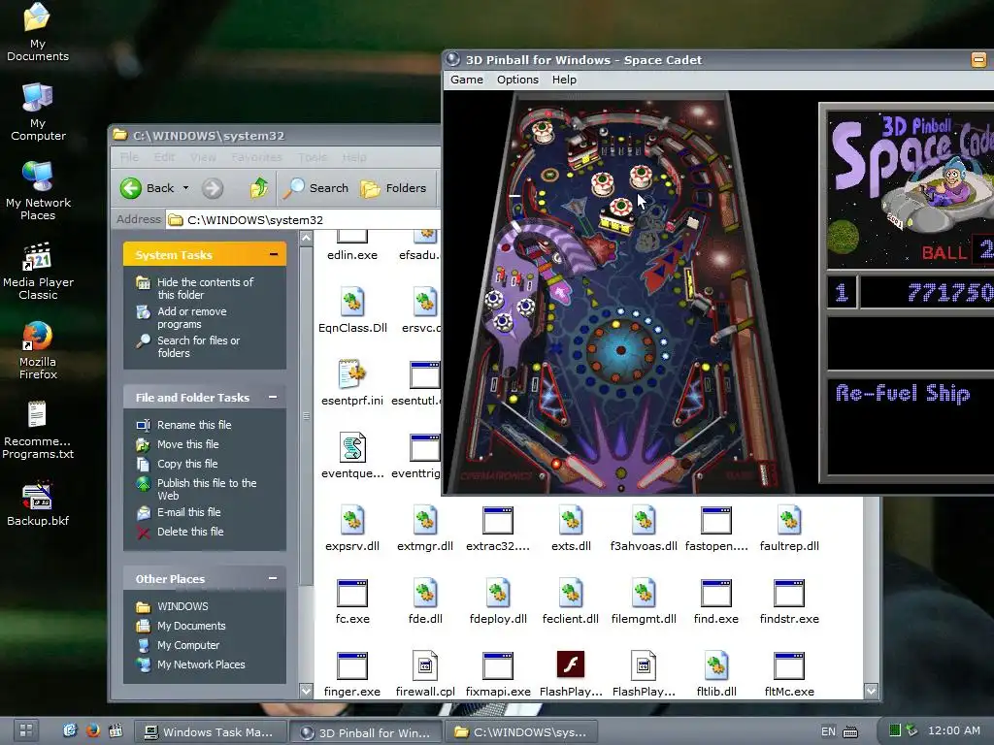
Task: Click Delete this file link
Action: (x=190, y=532)
